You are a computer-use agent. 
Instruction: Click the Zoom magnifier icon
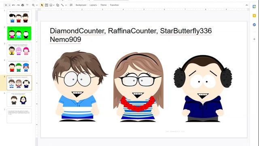[x=33, y=5]
